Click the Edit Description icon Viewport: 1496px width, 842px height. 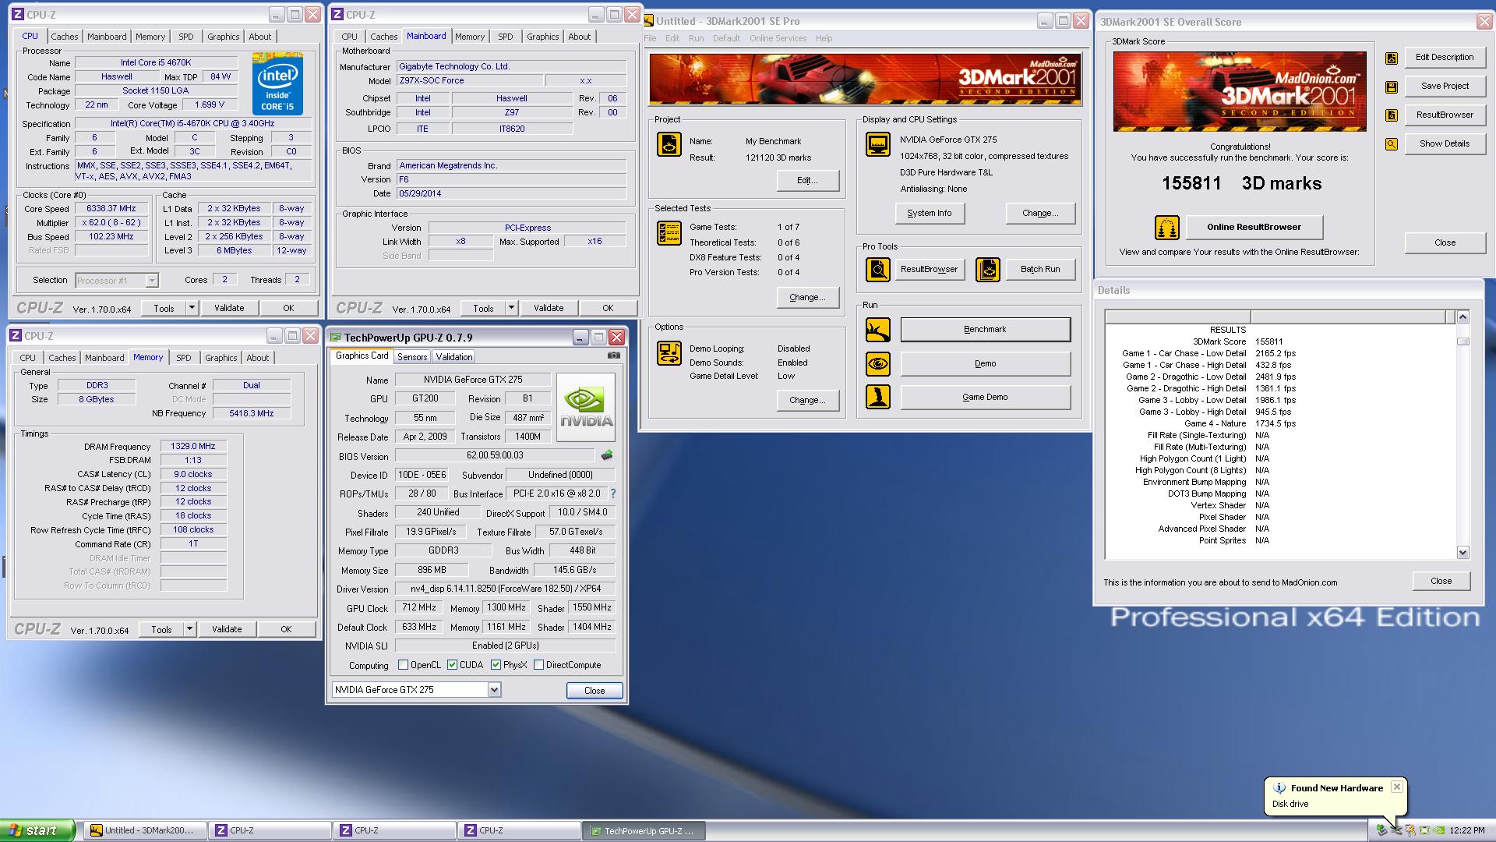tap(1392, 58)
